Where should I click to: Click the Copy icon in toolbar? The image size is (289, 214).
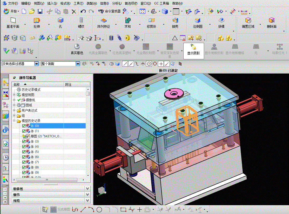(x=58, y=11)
